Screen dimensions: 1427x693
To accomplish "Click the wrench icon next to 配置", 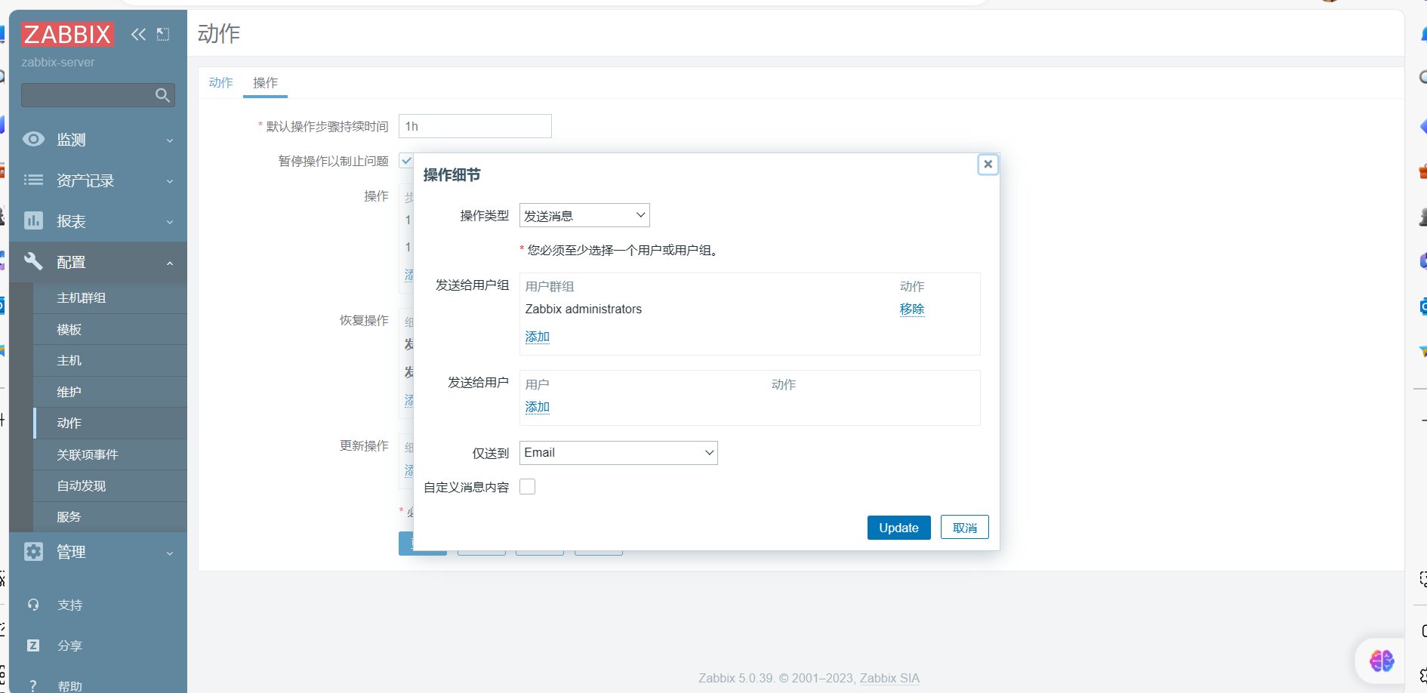I will click(x=33, y=261).
